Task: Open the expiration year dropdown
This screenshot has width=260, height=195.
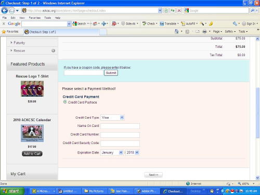Action: pyautogui.click(x=133, y=152)
